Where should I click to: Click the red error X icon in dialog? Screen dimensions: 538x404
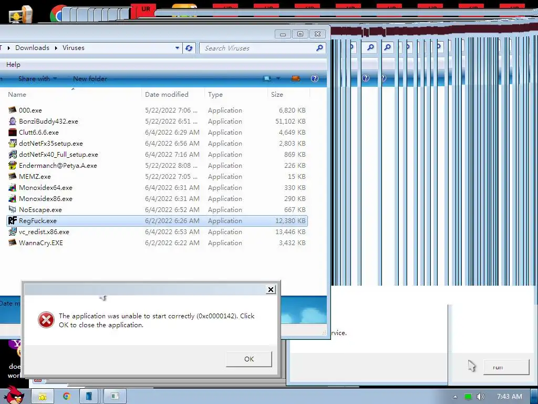46,320
